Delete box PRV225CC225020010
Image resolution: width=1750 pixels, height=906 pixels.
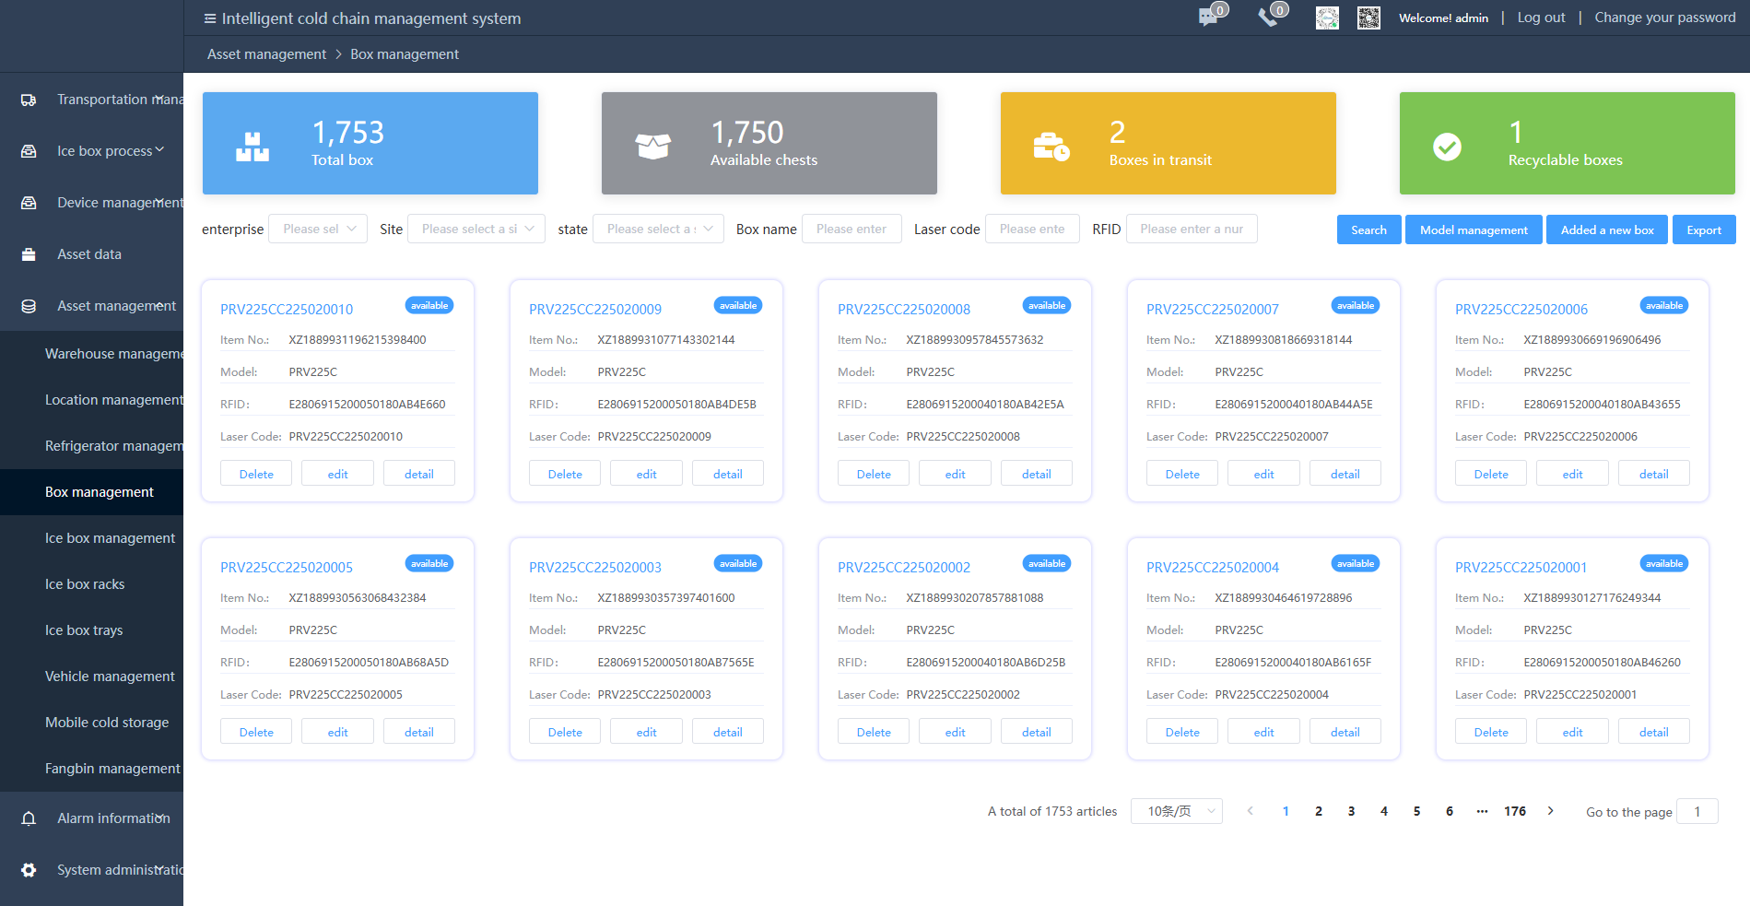click(x=256, y=474)
